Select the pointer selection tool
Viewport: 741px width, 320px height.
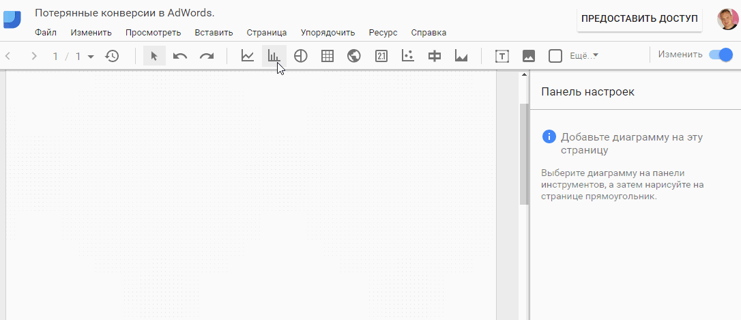pyautogui.click(x=154, y=56)
